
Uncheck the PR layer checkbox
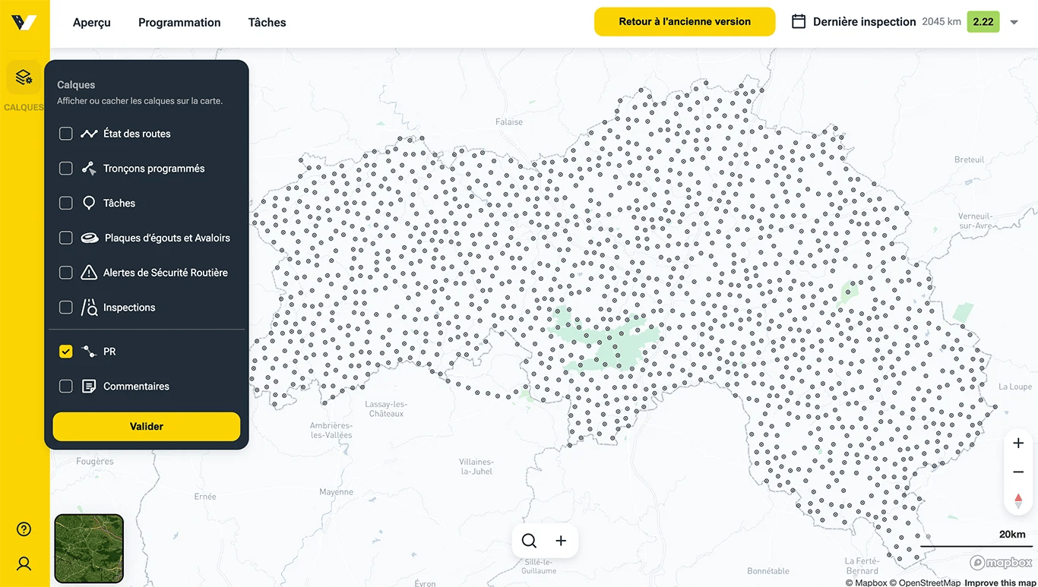66,352
